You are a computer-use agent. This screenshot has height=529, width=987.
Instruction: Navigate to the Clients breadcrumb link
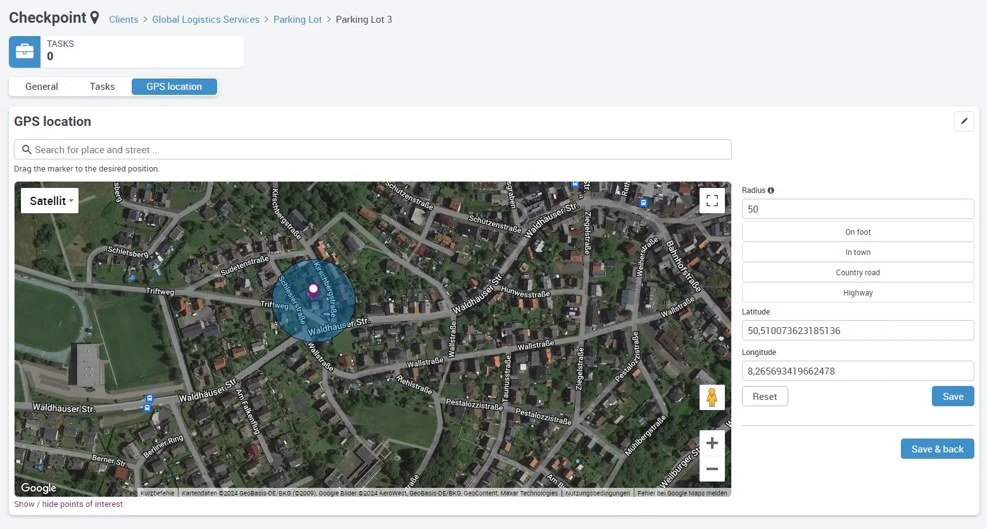click(123, 19)
